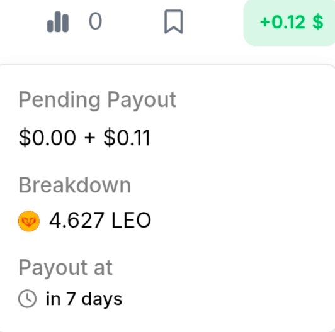The image size is (335, 332).
Task: Select the Breakdown heading
Action: tap(75, 185)
